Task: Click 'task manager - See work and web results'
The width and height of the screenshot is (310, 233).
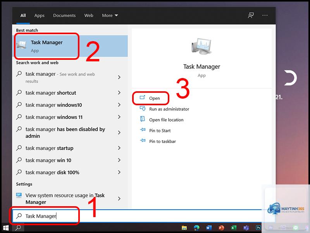Action: [x=60, y=77]
